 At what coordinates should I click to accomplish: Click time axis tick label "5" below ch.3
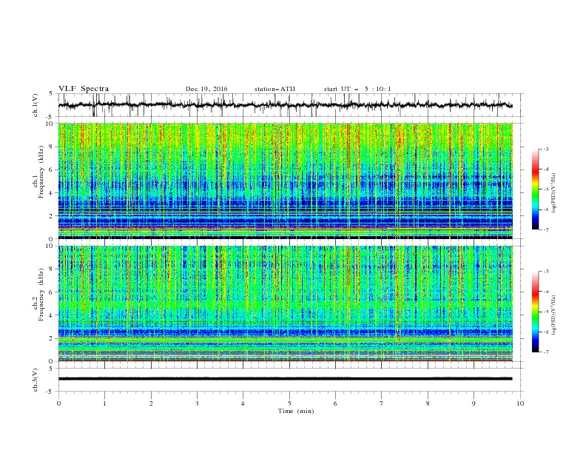(x=289, y=403)
